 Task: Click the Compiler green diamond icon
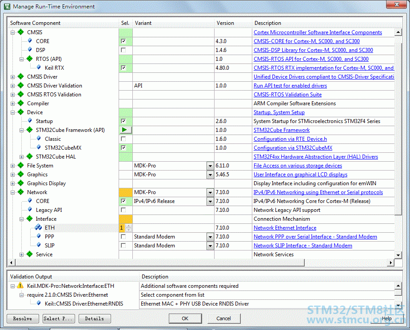tap(21, 103)
